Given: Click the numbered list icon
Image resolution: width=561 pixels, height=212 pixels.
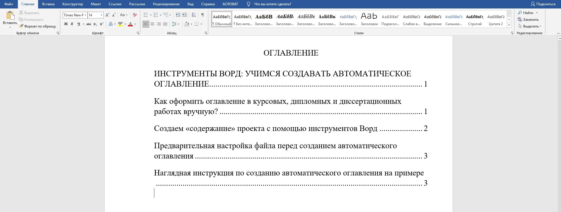Looking at the screenshot, I should 156,15.
